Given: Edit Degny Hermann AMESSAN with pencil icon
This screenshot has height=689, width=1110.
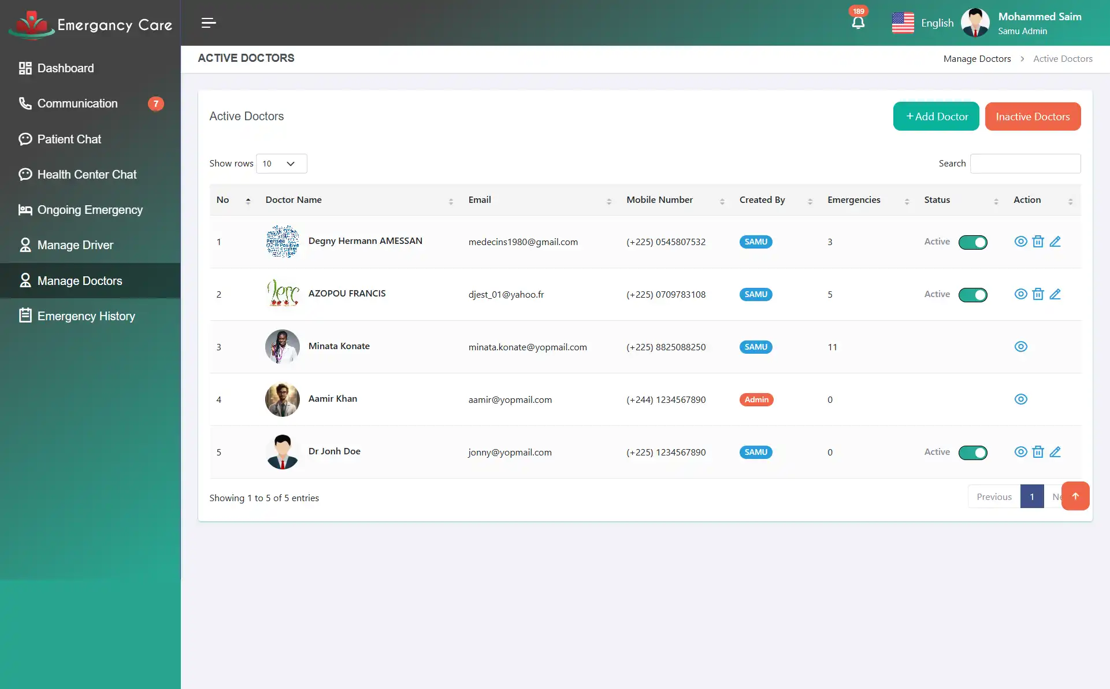Looking at the screenshot, I should [x=1056, y=242].
